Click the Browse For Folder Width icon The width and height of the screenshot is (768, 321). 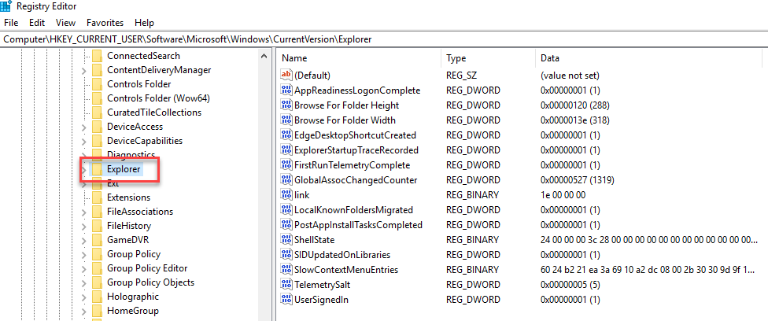pyautogui.click(x=286, y=120)
